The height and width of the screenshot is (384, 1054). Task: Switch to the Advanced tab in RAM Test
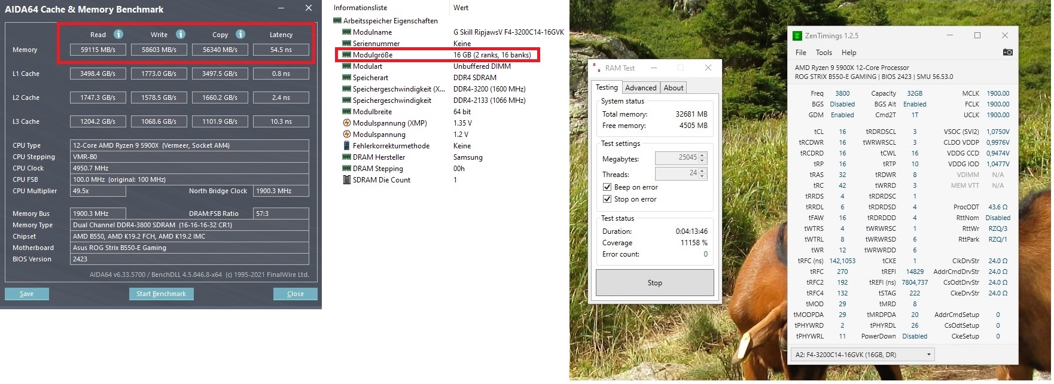641,88
